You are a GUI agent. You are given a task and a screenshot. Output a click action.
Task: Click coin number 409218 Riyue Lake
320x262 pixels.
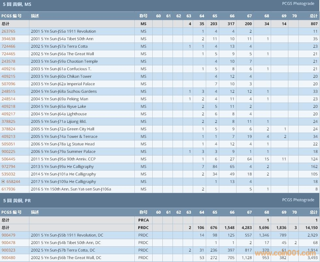point(8,106)
